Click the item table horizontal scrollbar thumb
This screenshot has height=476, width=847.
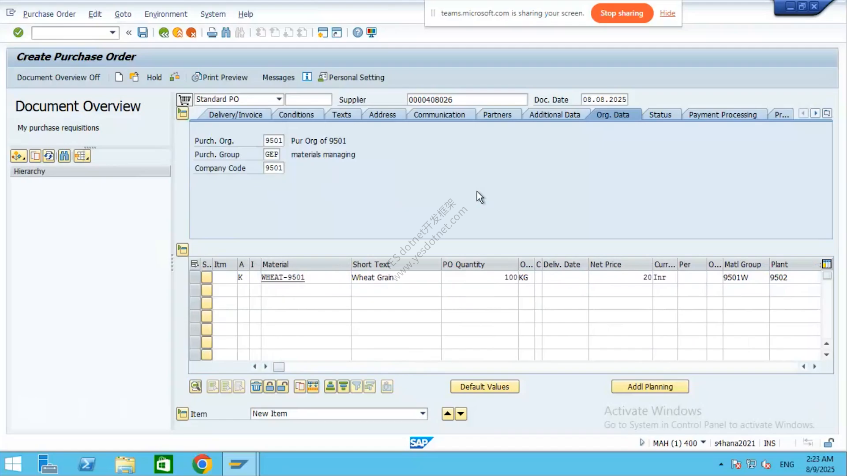coord(279,367)
